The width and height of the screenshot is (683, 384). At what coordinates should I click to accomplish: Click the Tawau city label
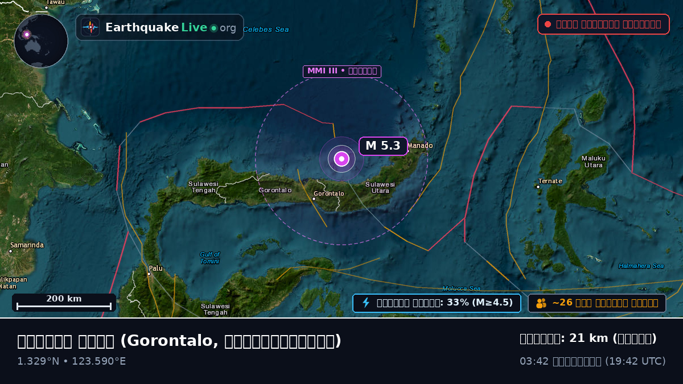point(55,2)
